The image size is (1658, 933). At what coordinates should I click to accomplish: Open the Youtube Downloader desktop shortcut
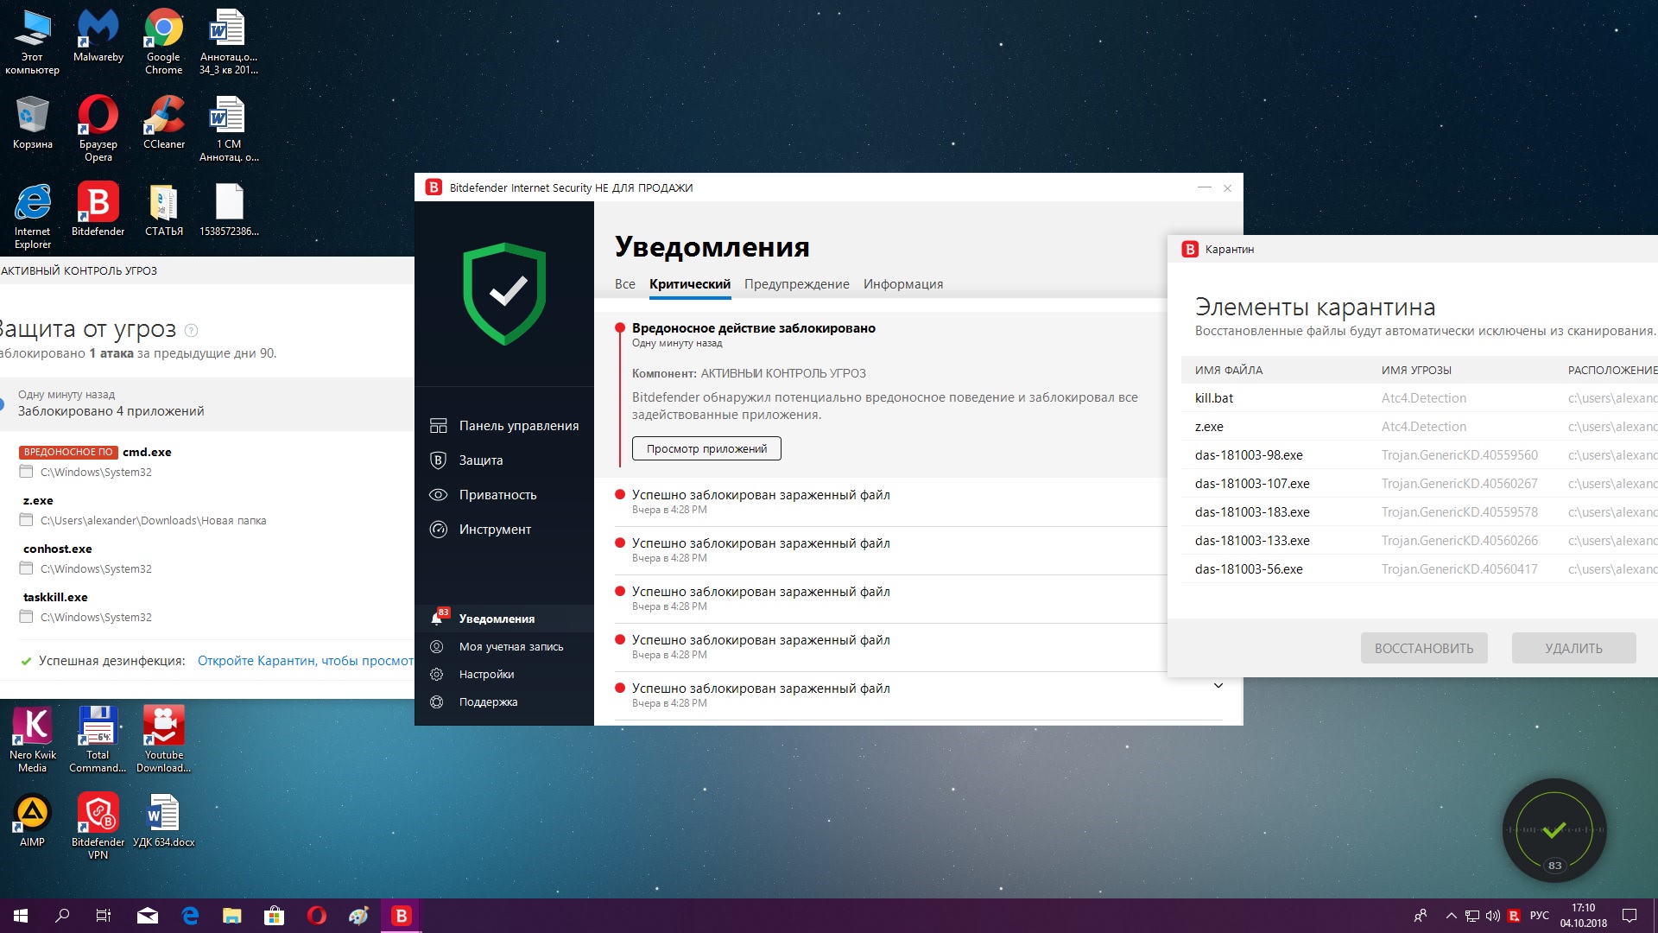click(x=164, y=739)
